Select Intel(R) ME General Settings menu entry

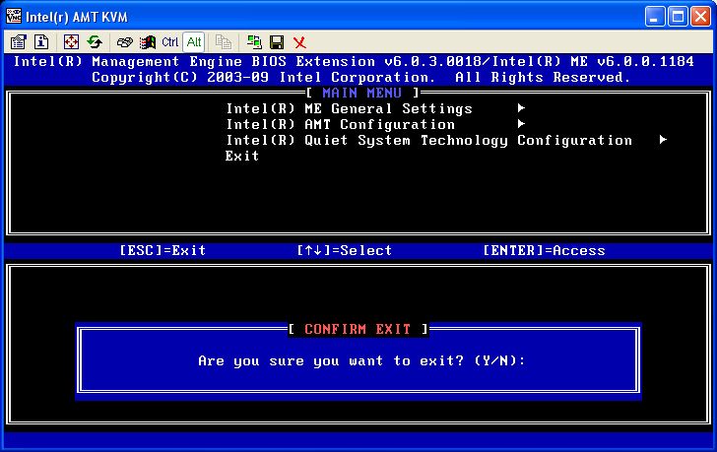coord(349,109)
